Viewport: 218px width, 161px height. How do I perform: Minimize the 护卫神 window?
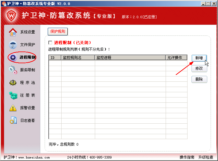203,4
